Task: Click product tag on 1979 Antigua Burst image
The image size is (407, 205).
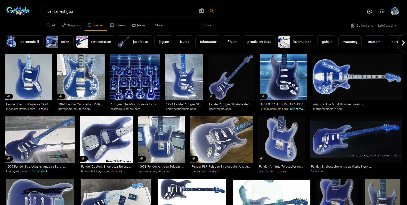Action: click(8, 159)
